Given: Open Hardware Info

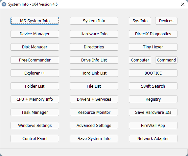Looking at the screenshot, I should (x=94, y=34).
